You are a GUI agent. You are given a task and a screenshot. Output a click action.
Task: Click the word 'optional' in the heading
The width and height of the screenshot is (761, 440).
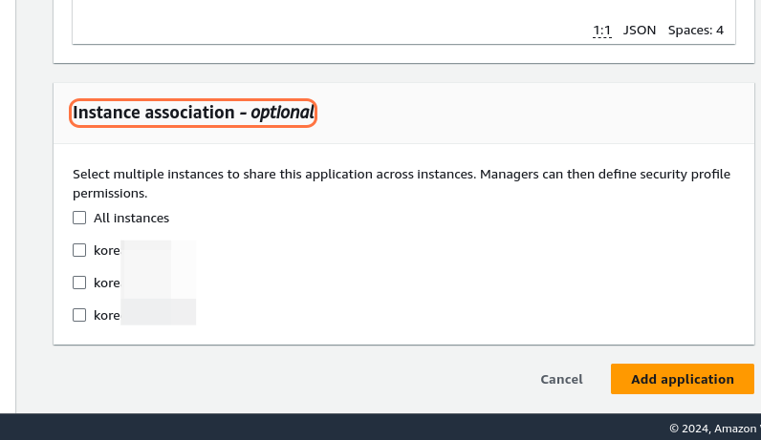tap(282, 113)
